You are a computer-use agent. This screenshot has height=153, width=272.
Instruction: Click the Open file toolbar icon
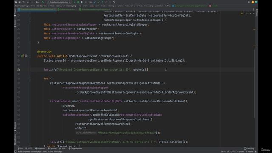[16, 2]
